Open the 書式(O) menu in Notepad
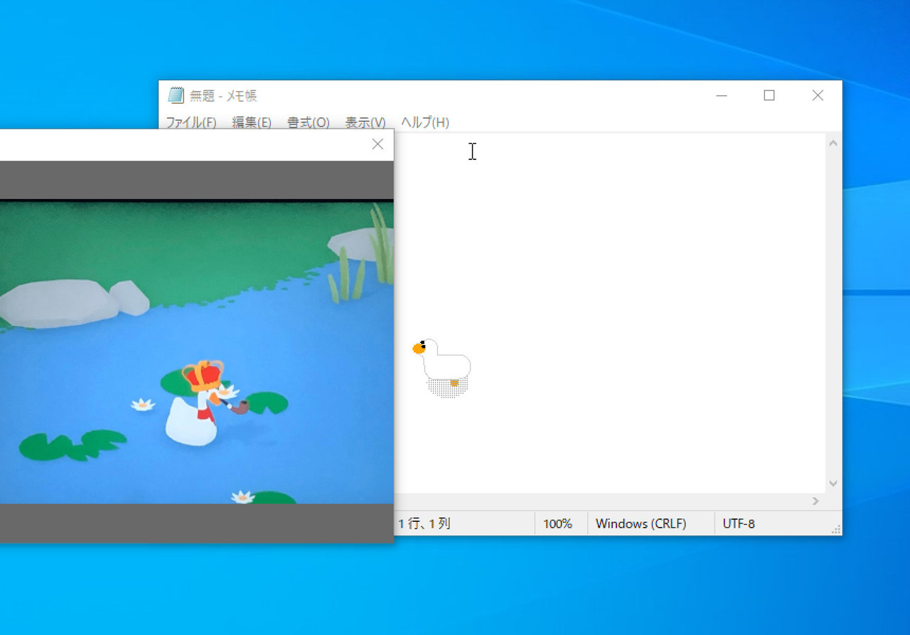 coord(309,122)
